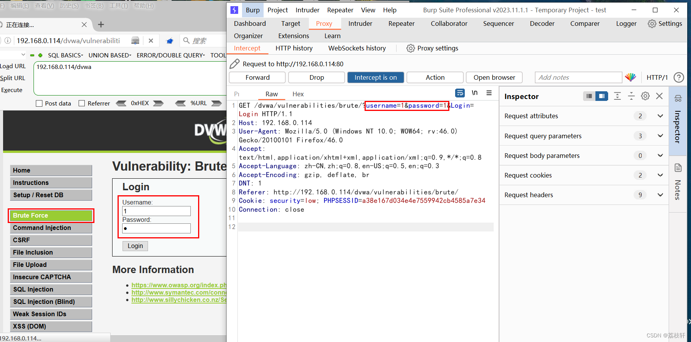The height and width of the screenshot is (342, 691).
Task: Open Inspector settings gear icon
Action: point(646,96)
